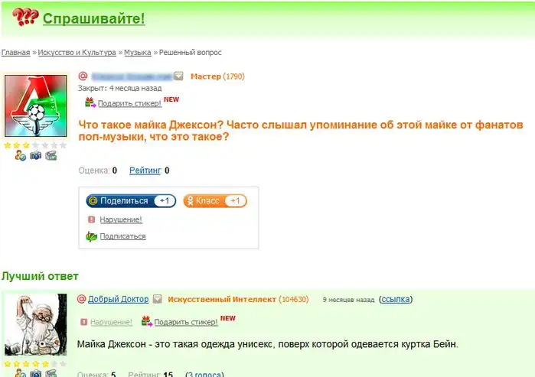Viewport: 535px width, 377px height.
Task: Click Подарить стикер! link in best answer
Action: coord(186,322)
